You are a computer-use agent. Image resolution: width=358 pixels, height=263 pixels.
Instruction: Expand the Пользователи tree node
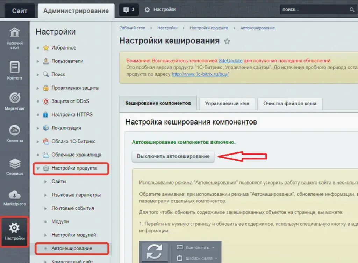pos(38,61)
